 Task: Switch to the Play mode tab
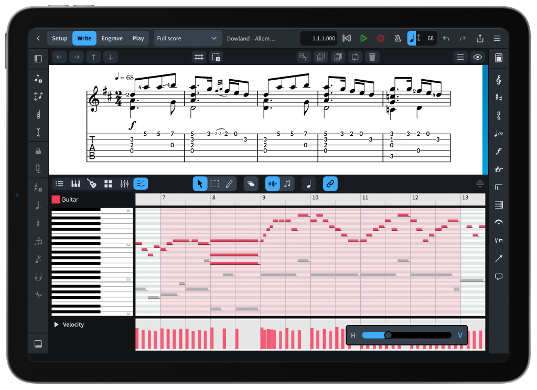pyautogui.click(x=138, y=38)
